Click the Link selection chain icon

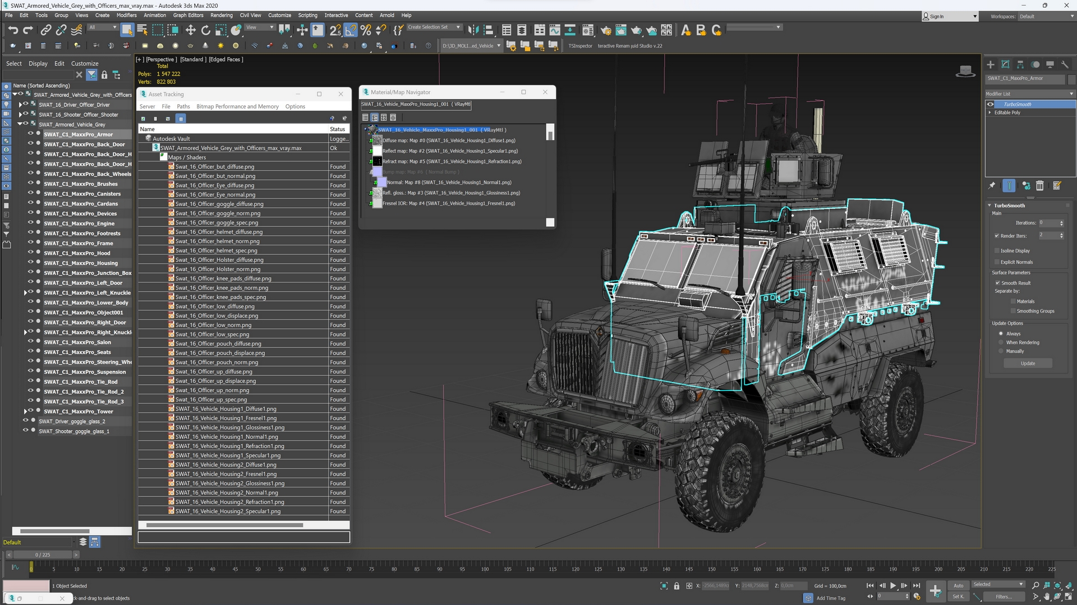coord(46,30)
